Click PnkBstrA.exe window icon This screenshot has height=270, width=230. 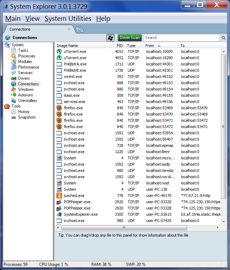tap(59, 64)
